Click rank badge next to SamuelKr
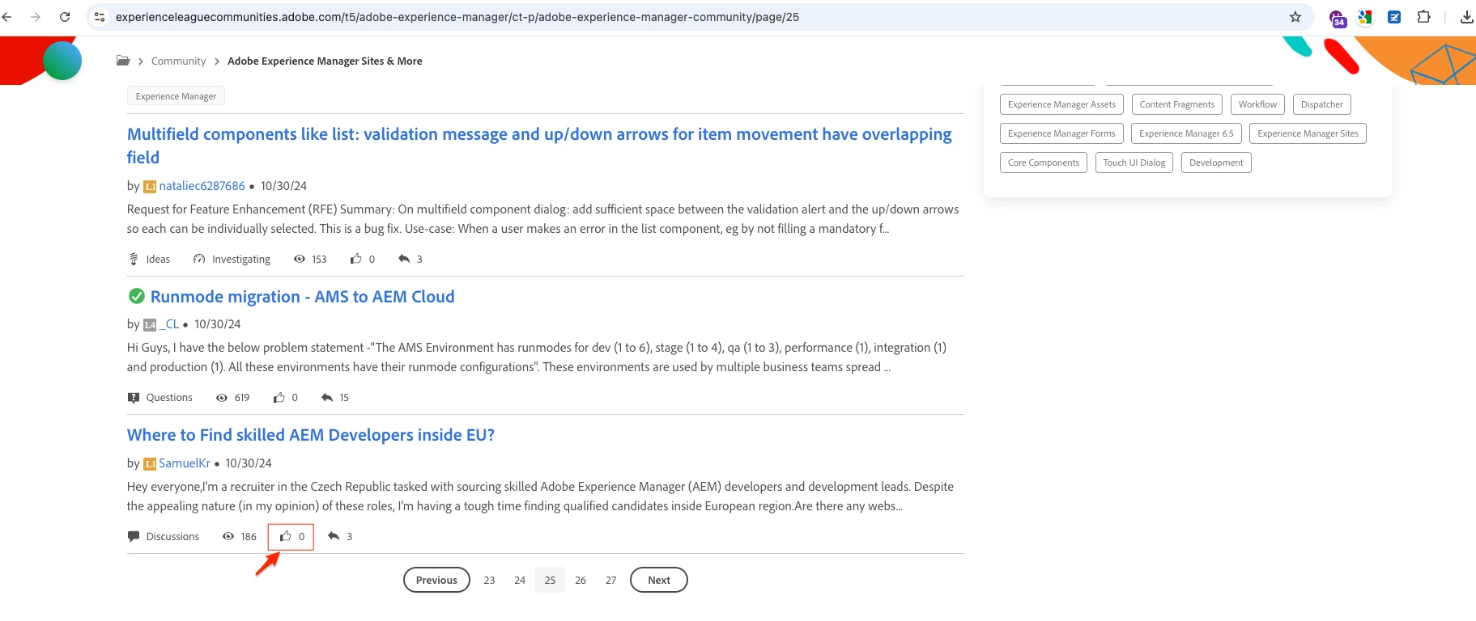The height and width of the screenshot is (621, 1476). [x=150, y=464]
